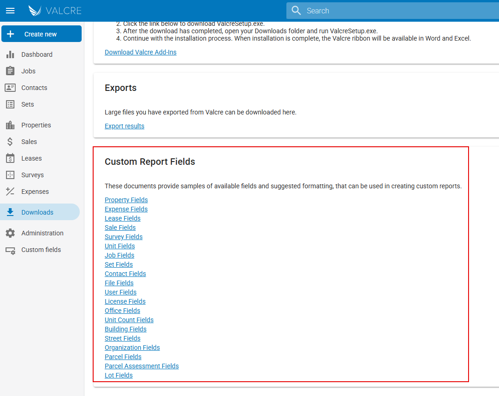The image size is (499, 396).
Task: Open Expense Fields document
Action: point(126,209)
